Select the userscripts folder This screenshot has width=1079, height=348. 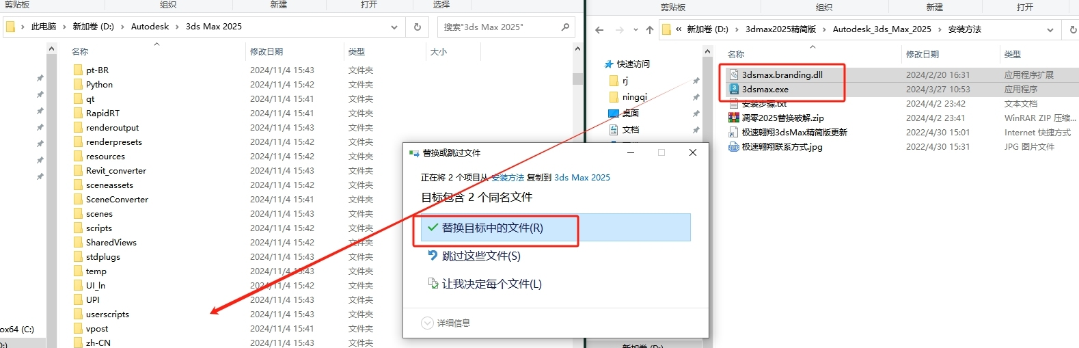click(x=107, y=314)
